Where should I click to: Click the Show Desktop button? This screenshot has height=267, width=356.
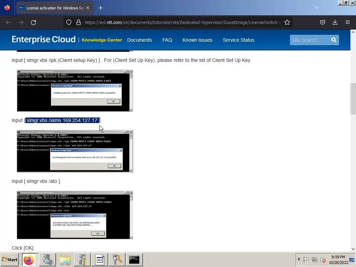(x=353, y=259)
